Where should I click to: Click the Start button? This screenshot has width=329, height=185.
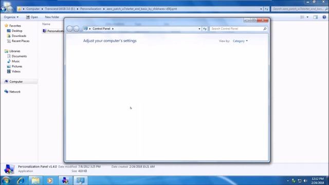click(6, 180)
